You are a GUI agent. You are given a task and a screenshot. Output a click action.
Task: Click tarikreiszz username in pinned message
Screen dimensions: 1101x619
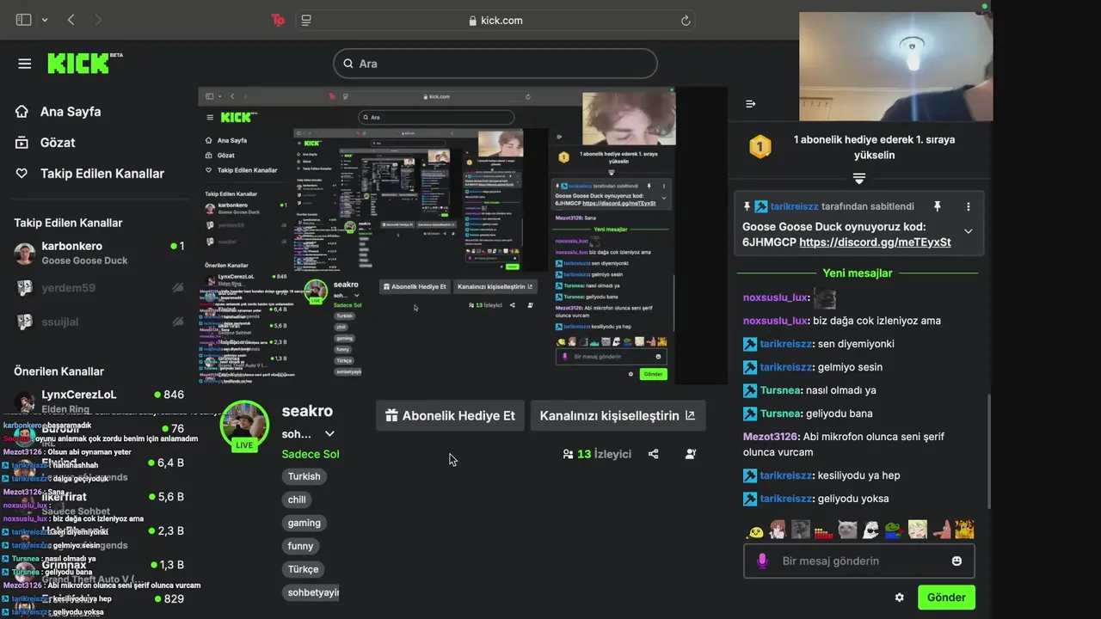click(794, 206)
